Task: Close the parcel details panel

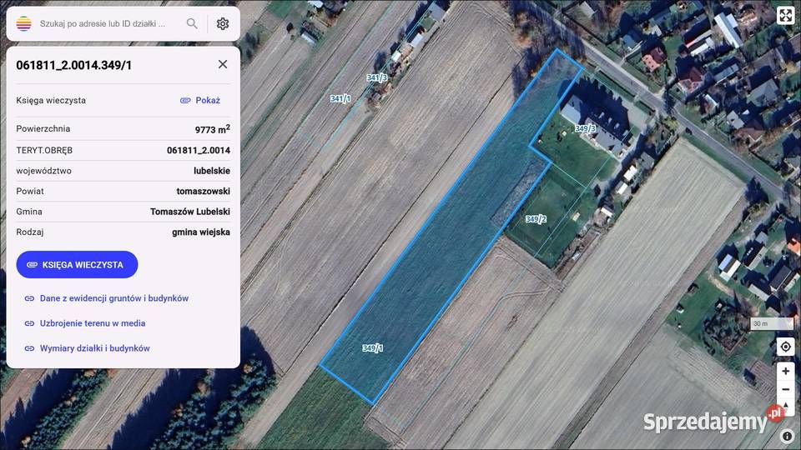Action: click(223, 64)
